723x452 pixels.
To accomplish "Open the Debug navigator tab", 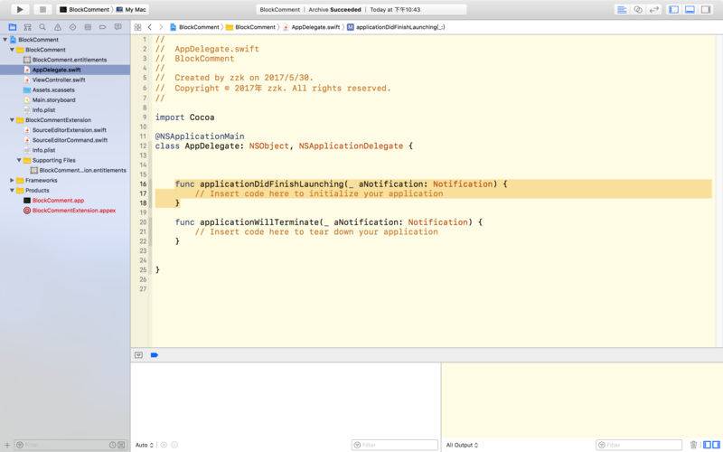I will click(x=88, y=27).
